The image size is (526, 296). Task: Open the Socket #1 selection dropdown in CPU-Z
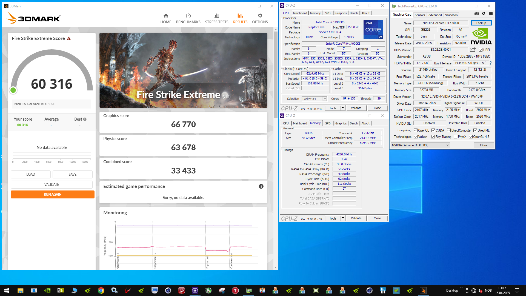point(314,99)
